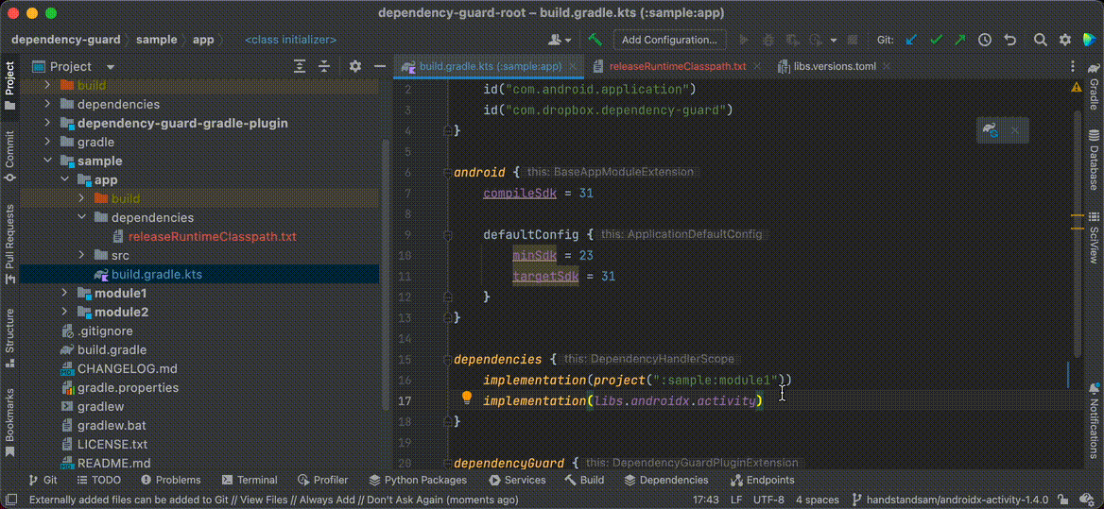Select releaseRuntimeClasspath.txt in project tree

point(211,236)
